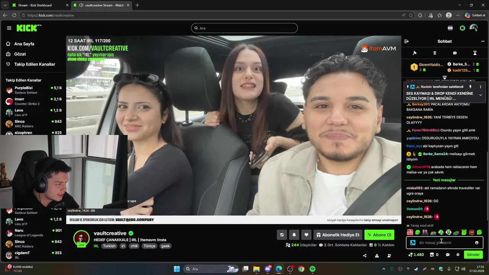The height and width of the screenshot is (275, 489).
Task: Open browser extensions puzzle icon
Action: click(x=420, y=15)
